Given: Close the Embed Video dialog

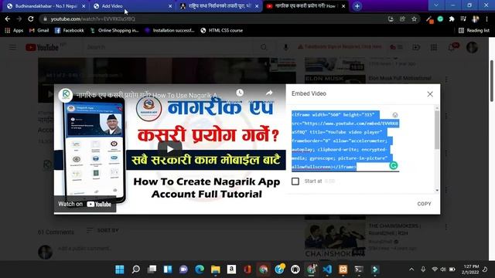Looking at the screenshot, I should pyautogui.click(x=430, y=94).
